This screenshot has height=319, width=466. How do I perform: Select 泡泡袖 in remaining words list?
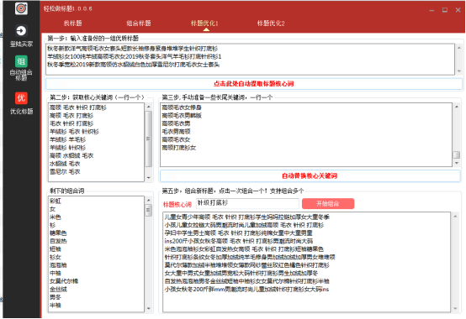click(58, 265)
